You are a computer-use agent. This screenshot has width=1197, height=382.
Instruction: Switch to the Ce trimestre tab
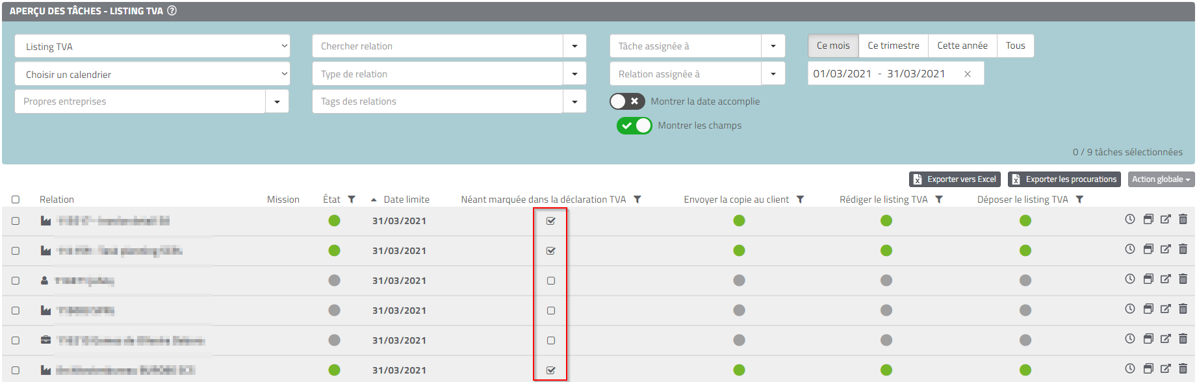[893, 45]
